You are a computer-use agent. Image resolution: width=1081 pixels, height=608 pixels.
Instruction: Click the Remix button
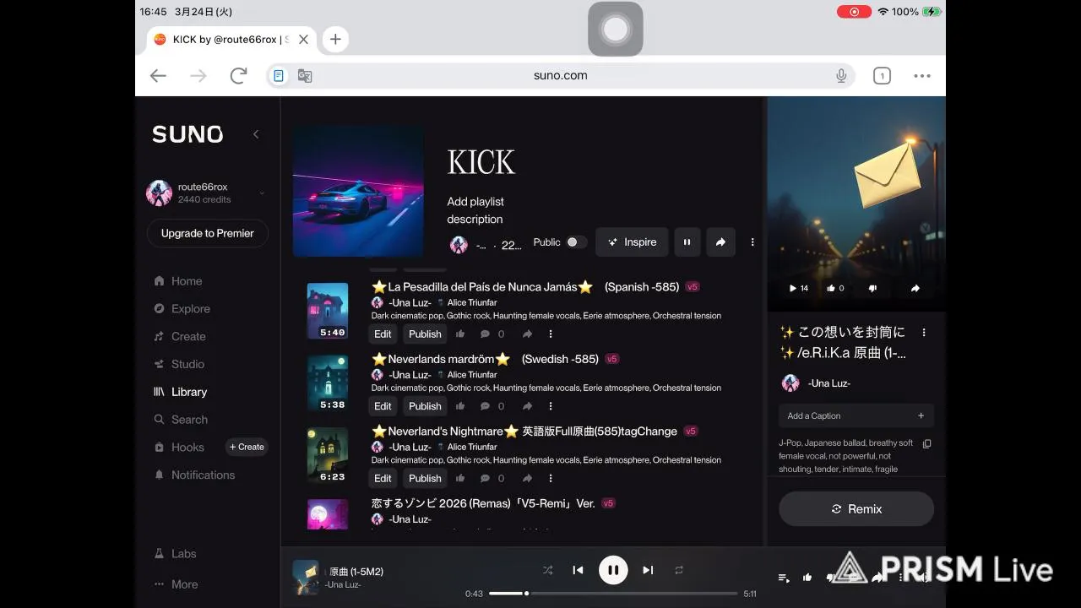pos(856,509)
